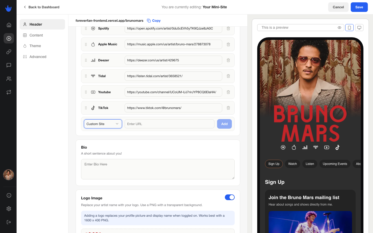This screenshot has width=373, height=233.
Task: Copy the mini-site URL
Action: (154, 21)
